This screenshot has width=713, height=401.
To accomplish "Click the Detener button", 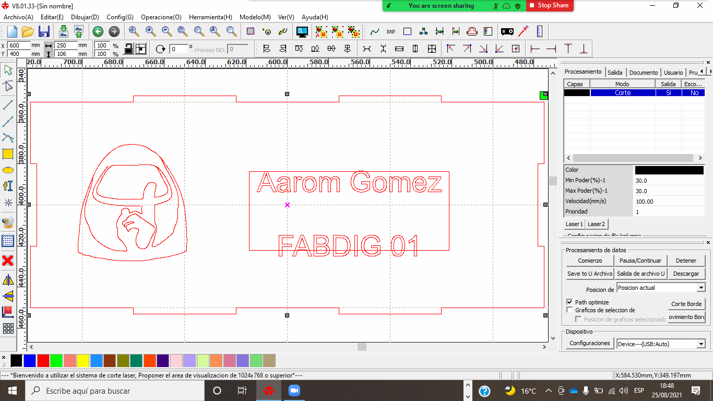I will click(x=686, y=261).
